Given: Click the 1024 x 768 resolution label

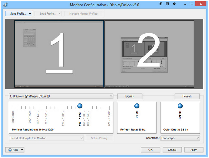Looking at the screenshot, I should (38, 118).
